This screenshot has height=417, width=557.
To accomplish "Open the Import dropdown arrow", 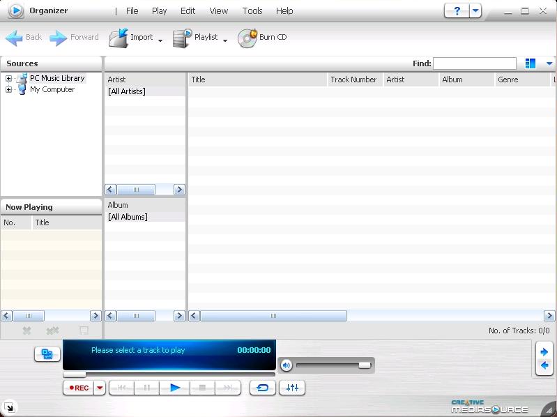I will click(x=160, y=41).
